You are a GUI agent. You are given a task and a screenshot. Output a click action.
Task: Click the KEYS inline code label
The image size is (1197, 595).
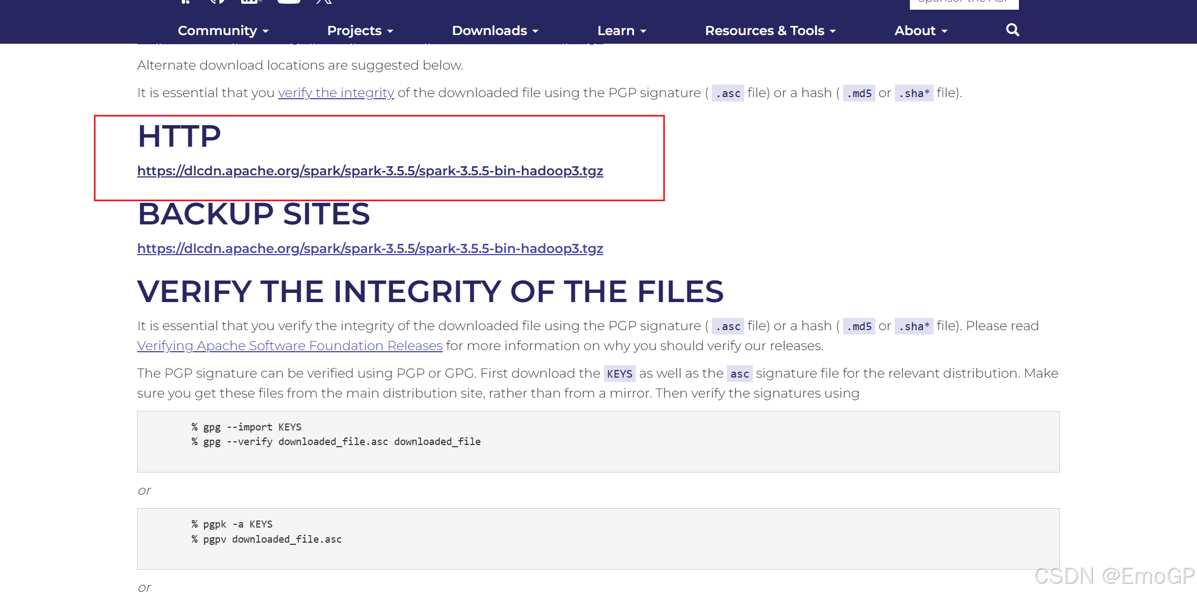pyautogui.click(x=619, y=374)
